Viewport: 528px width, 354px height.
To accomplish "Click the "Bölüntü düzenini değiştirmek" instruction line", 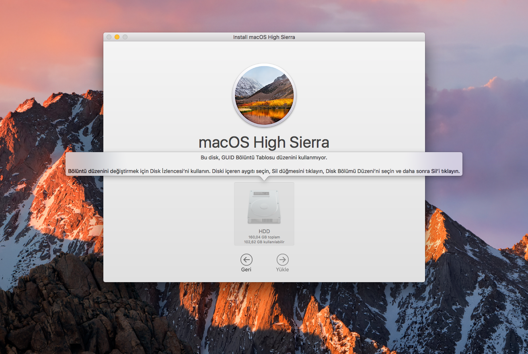I will [264, 171].
